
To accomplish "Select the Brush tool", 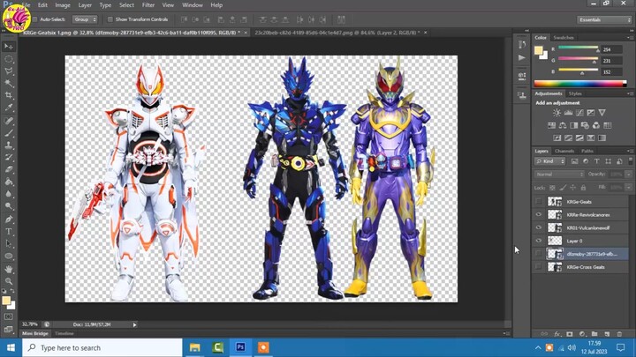I will 9,133.
